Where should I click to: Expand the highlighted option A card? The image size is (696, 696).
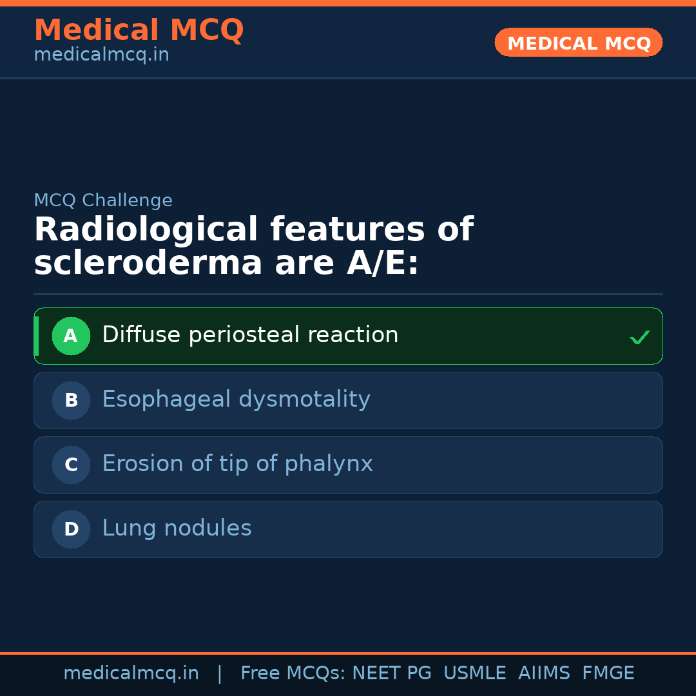tap(348, 336)
